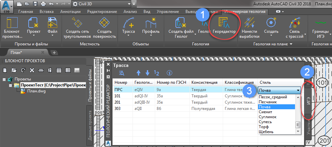Close the План* drawing tab

coord(43,52)
